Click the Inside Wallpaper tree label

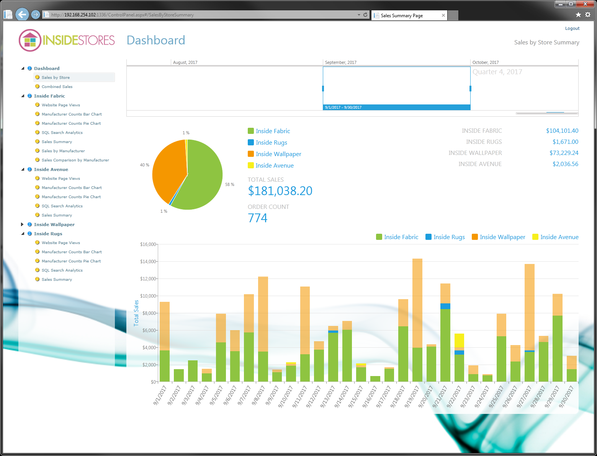point(54,225)
